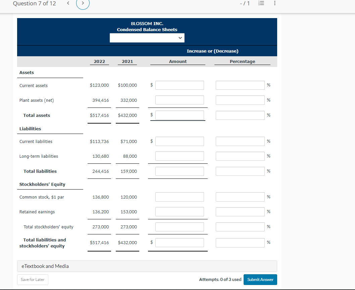Screen dimensions: 355x290
Task: Click the Total assets percentage field
Action: [240, 115]
